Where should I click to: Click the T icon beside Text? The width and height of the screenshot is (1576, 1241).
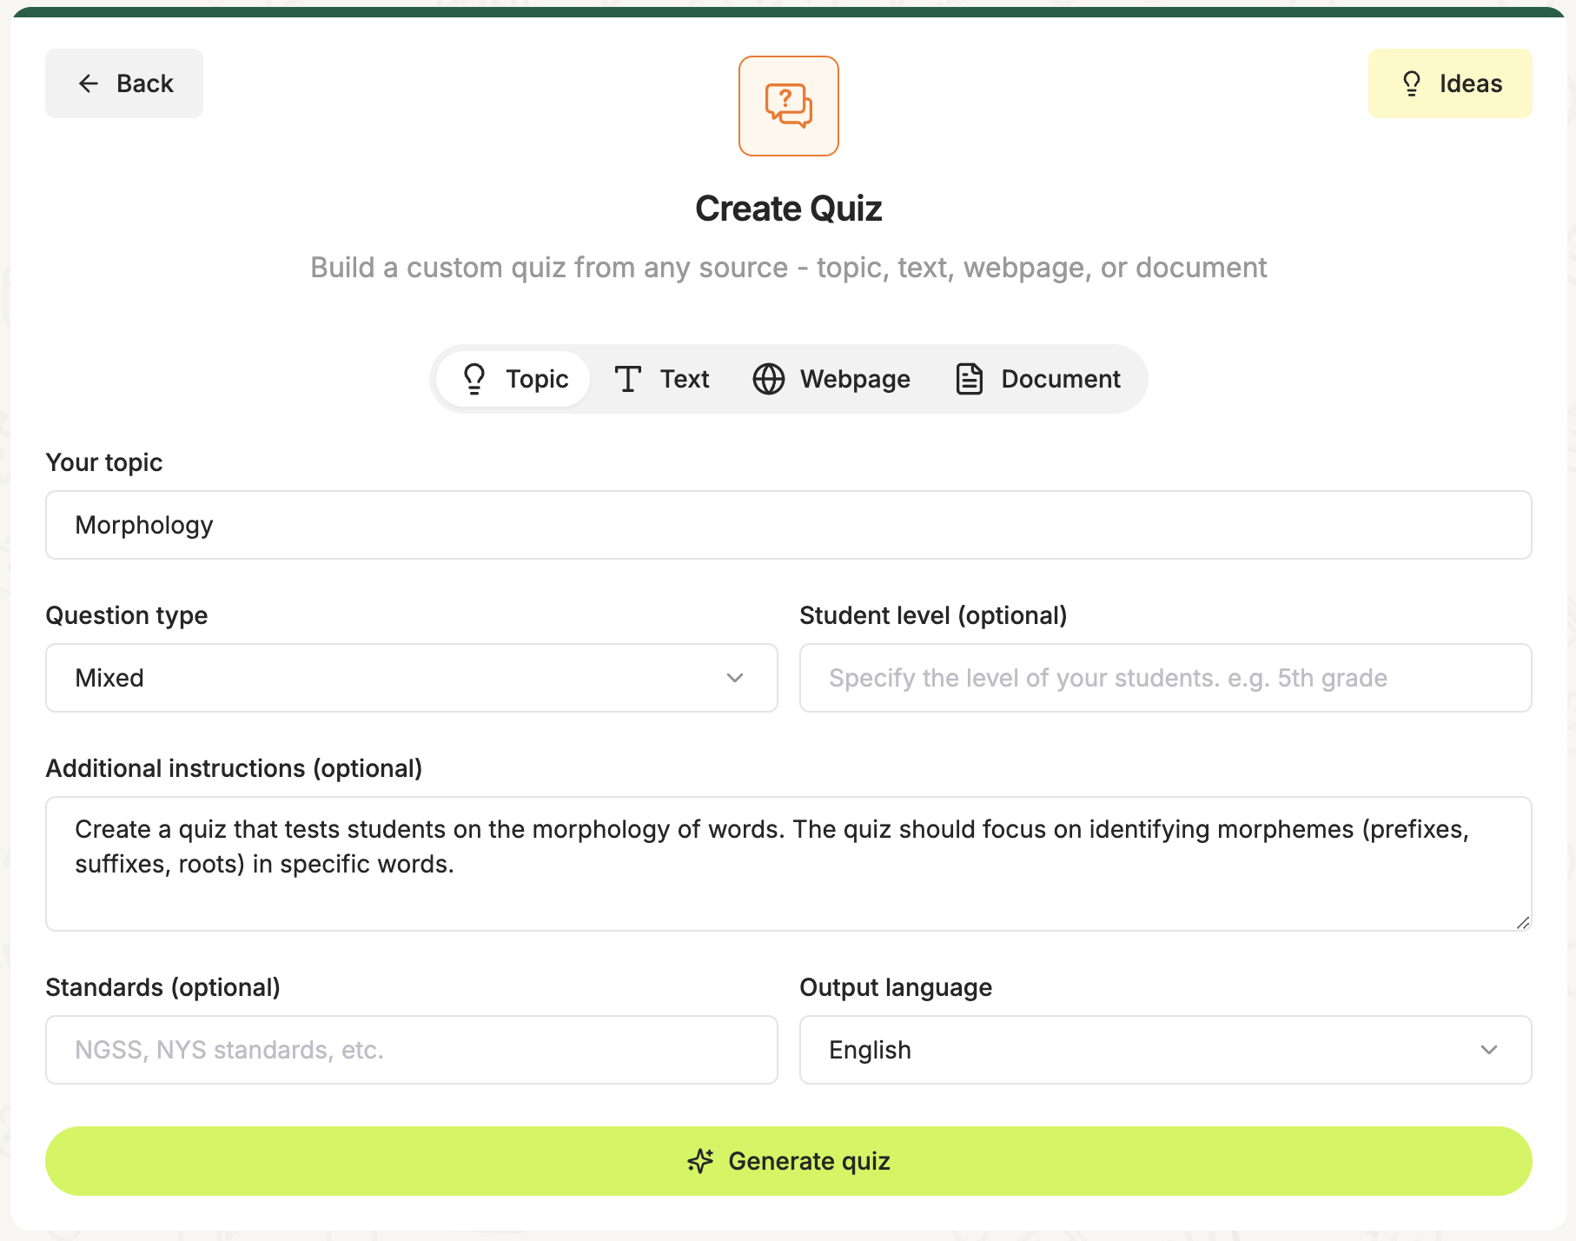point(628,379)
